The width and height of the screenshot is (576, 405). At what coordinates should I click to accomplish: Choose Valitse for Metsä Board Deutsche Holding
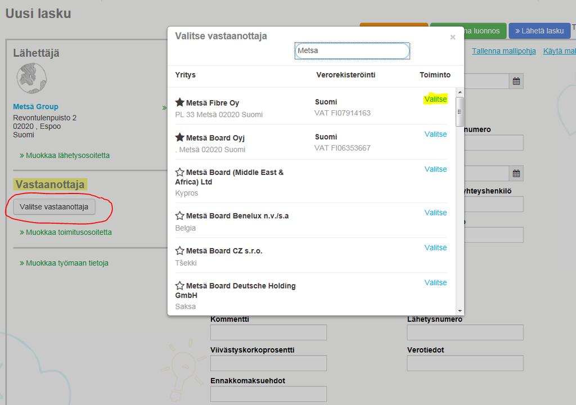tap(435, 282)
